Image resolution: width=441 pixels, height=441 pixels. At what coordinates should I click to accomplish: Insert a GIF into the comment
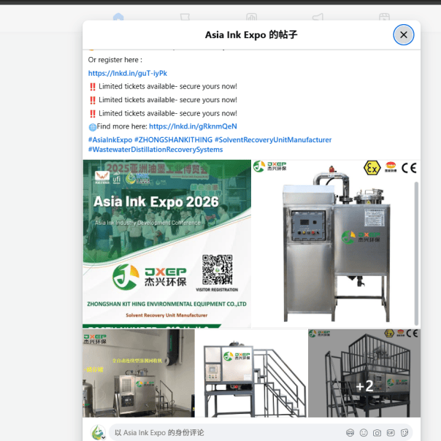(390, 433)
